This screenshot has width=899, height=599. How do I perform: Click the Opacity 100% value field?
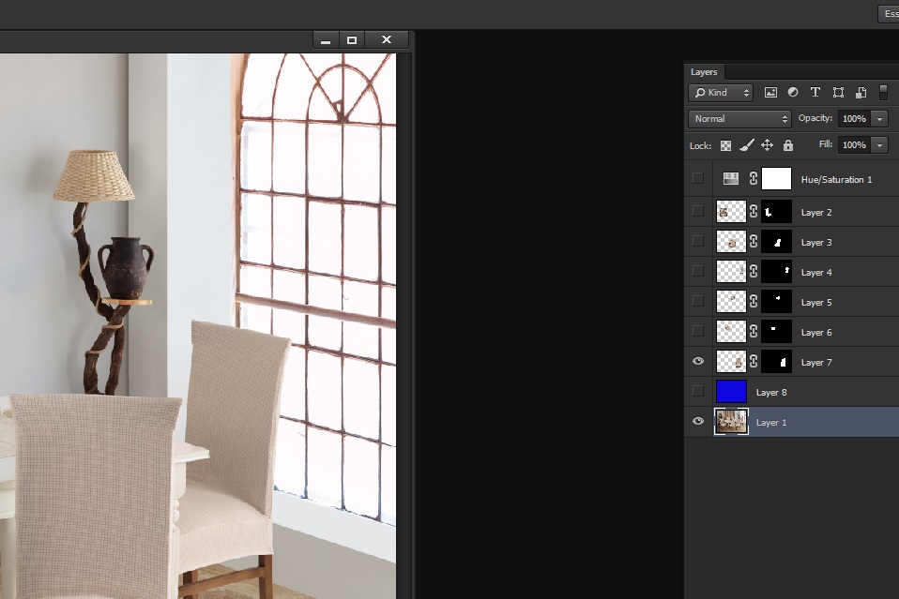pyautogui.click(x=854, y=118)
